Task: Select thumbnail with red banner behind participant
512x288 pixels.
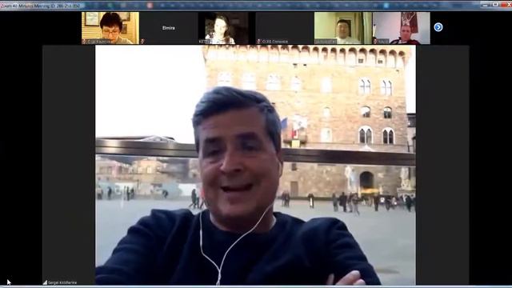Action: point(402,28)
